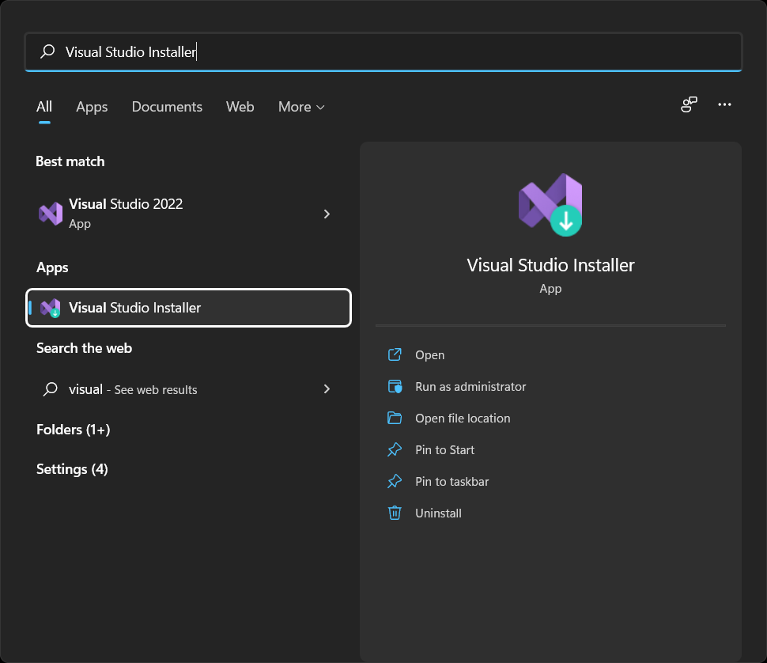Click the search magnifier icon in search box
Screen dimensions: 767x663
pyautogui.click(x=47, y=51)
